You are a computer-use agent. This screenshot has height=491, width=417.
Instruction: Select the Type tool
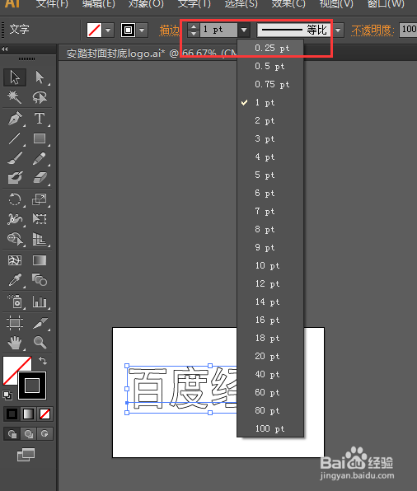click(40, 119)
